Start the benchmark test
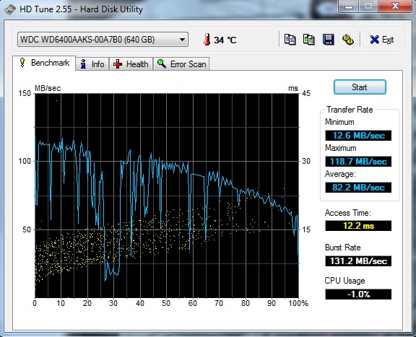416x337 pixels. [x=360, y=87]
